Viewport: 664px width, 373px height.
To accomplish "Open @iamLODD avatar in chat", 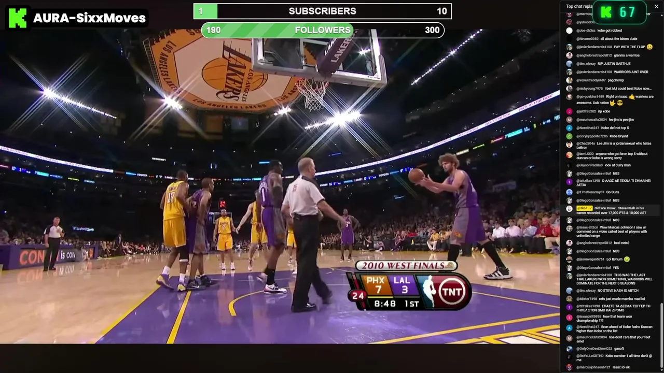I will point(569,154).
